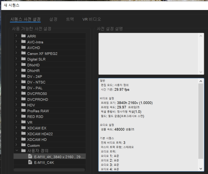Click the XDCAM HD folder icon

23,139
